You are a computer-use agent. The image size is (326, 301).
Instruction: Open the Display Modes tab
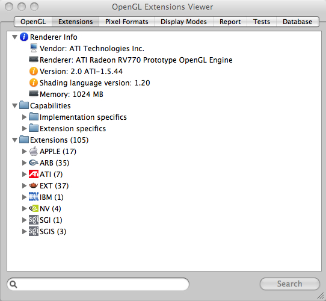(x=183, y=22)
